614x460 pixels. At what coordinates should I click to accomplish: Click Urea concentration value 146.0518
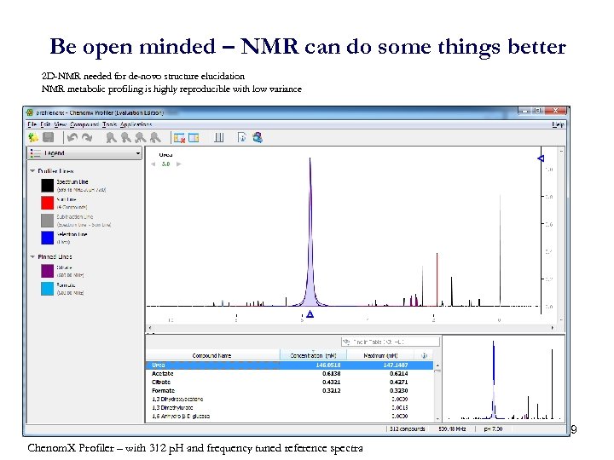pyautogui.click(x=328, y=365)
